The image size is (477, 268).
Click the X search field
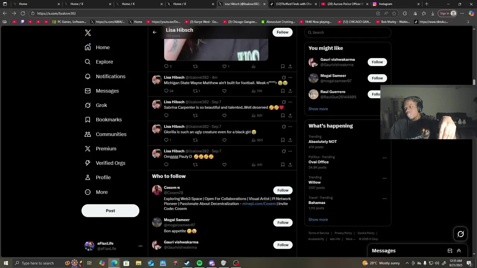pos(348,32)
